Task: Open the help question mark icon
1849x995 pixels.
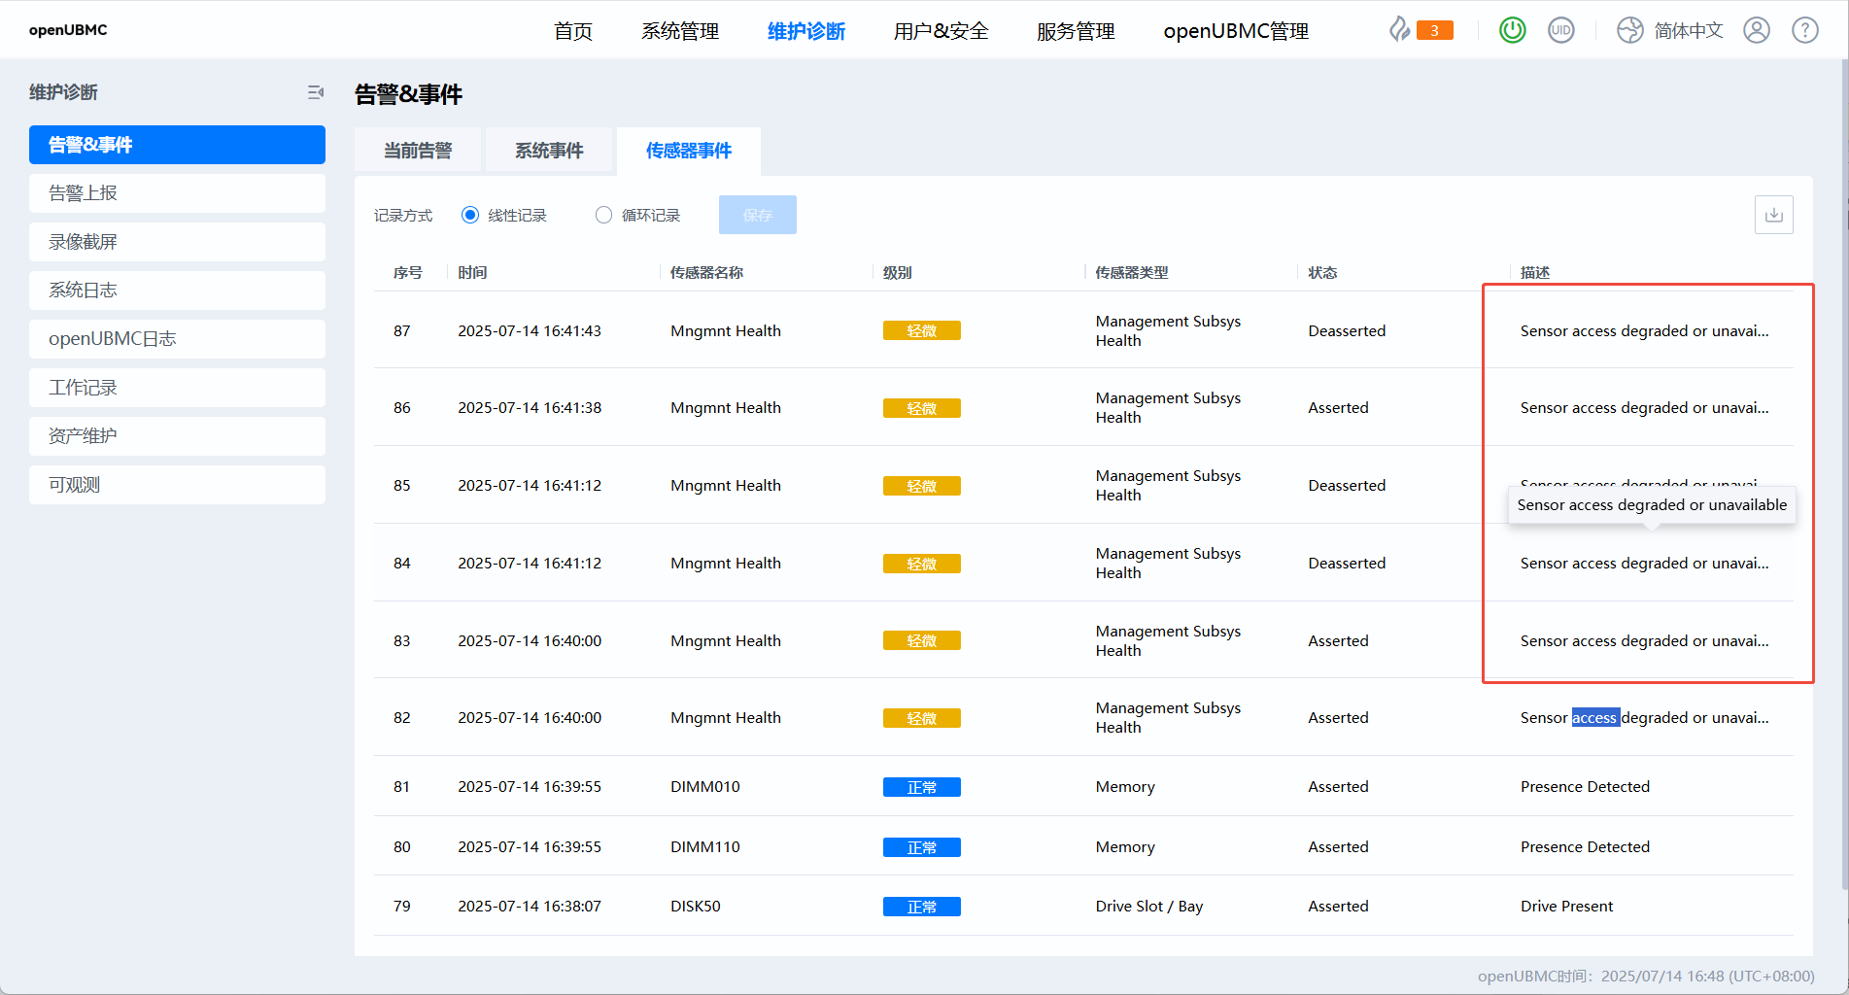Action: (x=1804, y=30)
